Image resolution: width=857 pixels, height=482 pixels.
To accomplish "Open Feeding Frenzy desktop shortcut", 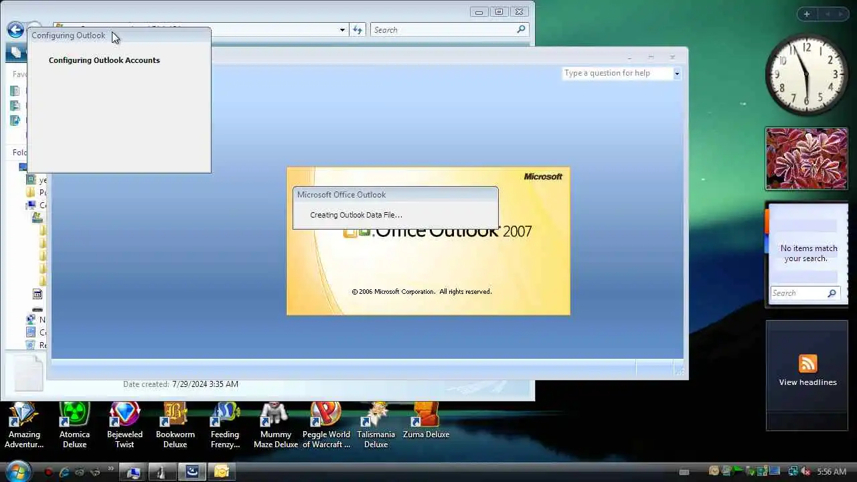I will point(225,425).
